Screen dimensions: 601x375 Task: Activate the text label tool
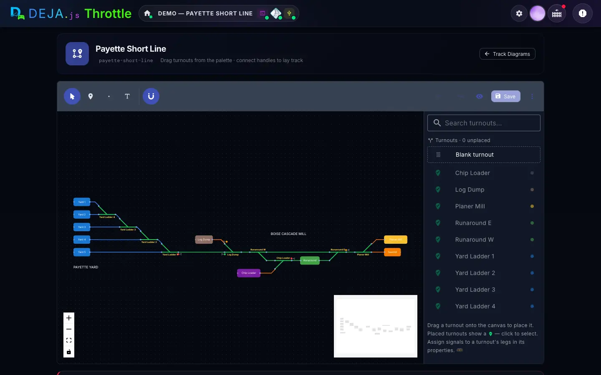(x=127, y=96)
